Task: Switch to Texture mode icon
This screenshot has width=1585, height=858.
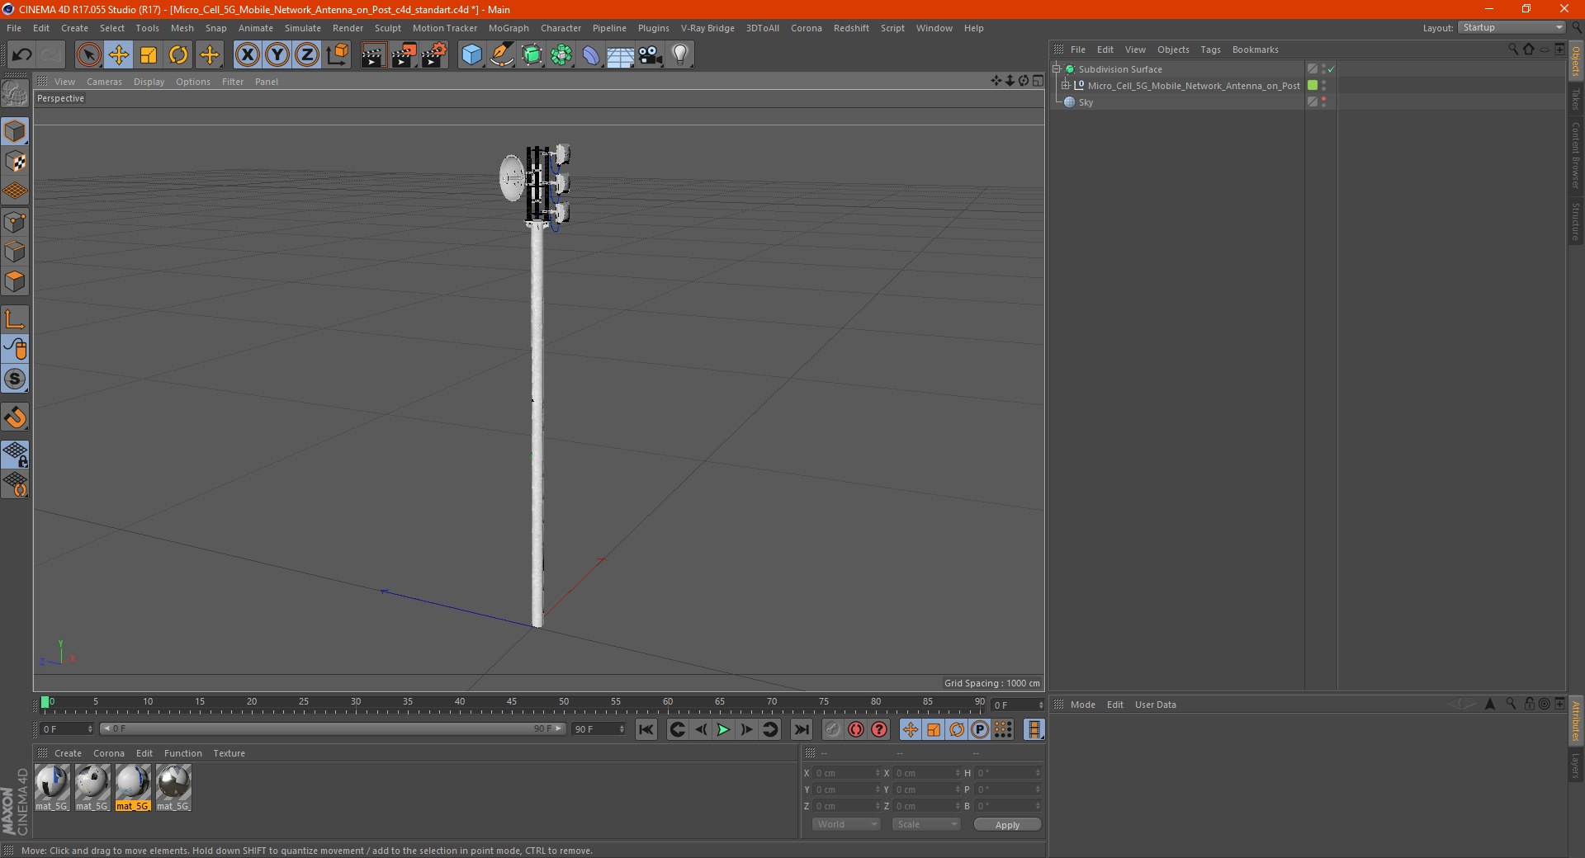Action: (x=15, y=162)
